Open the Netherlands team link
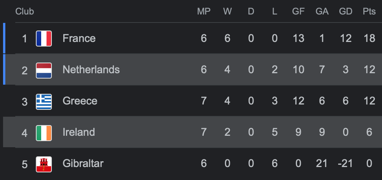Screen dimensions: 382x180 point(91,70)
